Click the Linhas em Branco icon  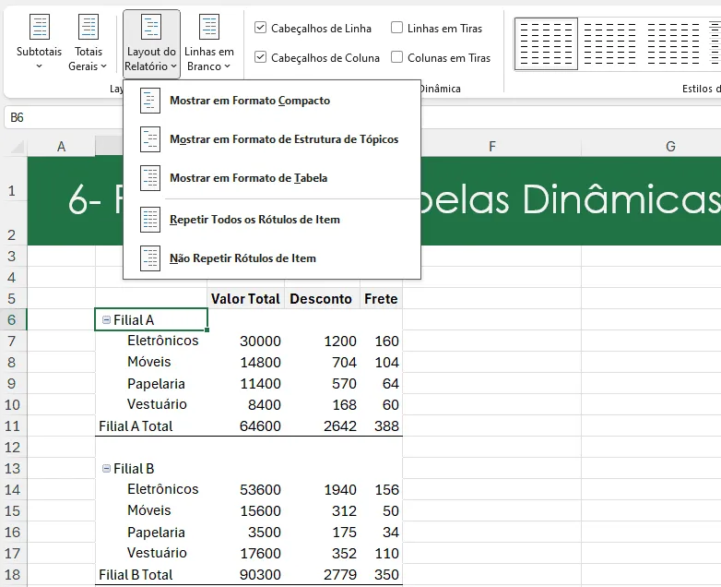(x=209, y=27)
